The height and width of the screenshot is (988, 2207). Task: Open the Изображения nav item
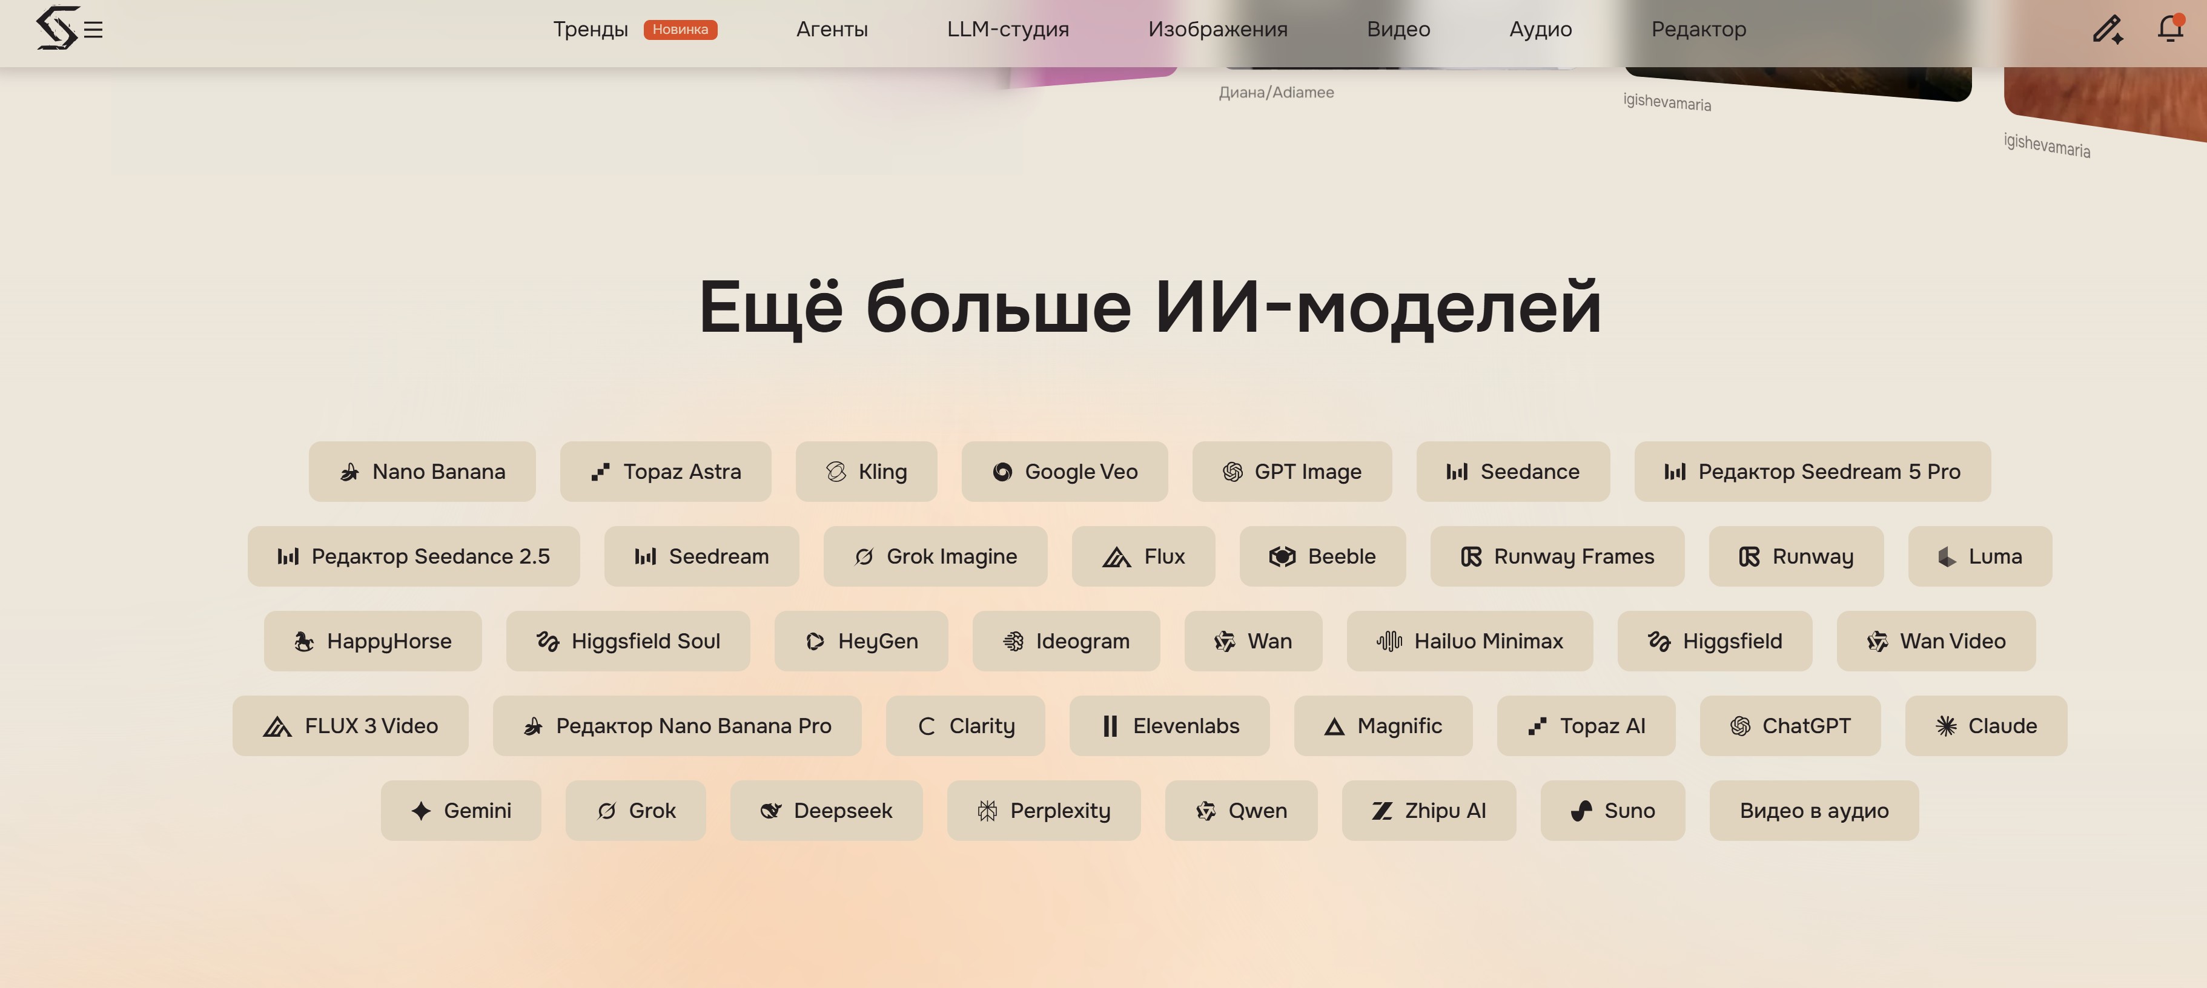[1217, 29]
